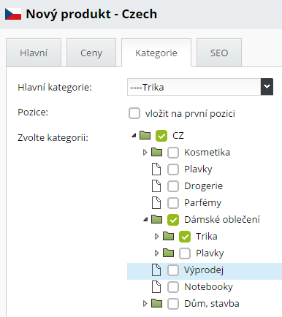Screen dimensions: 282x317
Task: Click the 'Hlavní kategorie:' label
Action: pyautogui.click(x=55, y=87)
